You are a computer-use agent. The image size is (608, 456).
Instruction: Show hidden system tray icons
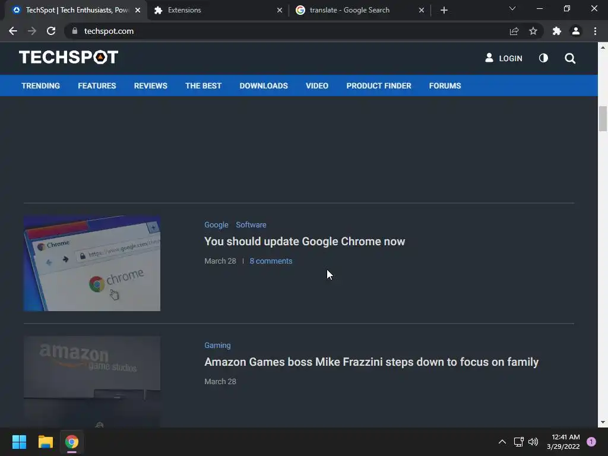[x=502, y=442]
